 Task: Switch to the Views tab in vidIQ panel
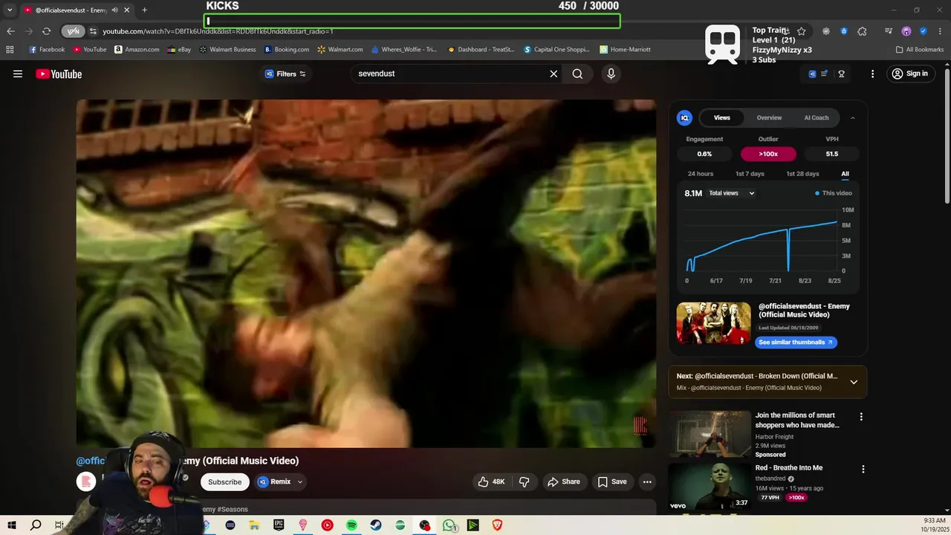click(722, 117)
